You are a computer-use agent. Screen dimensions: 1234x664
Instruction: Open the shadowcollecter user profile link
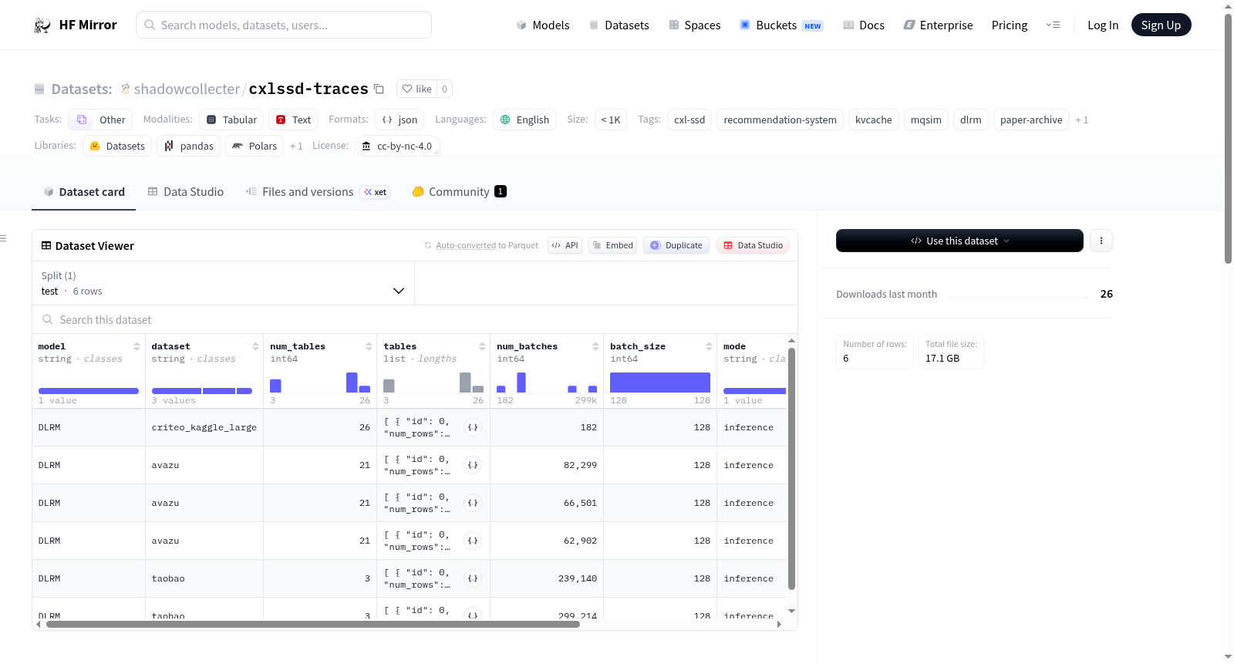pyautogui.click(x=187, y=89)
